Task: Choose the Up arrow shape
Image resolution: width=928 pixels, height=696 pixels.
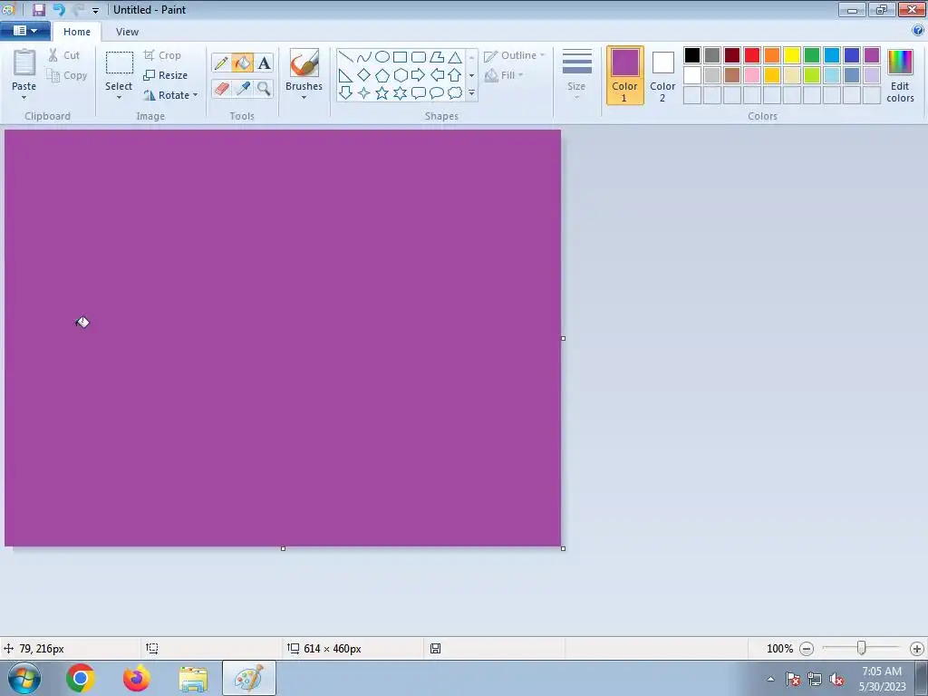Action: point(455,75)
